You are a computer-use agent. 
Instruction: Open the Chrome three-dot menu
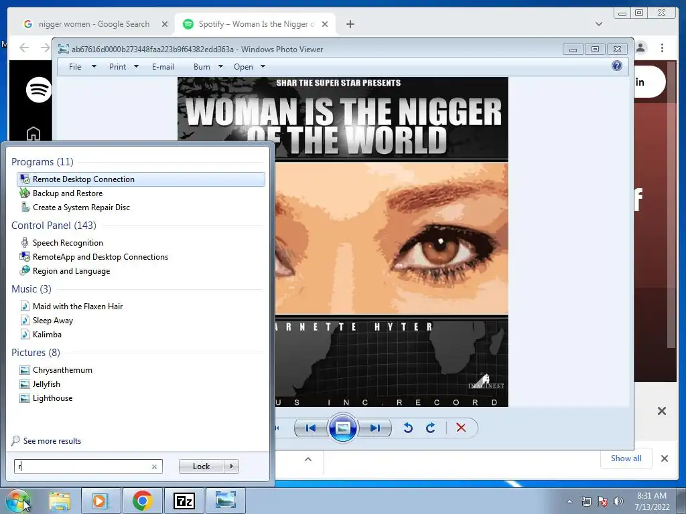click(x=662, y=48)
